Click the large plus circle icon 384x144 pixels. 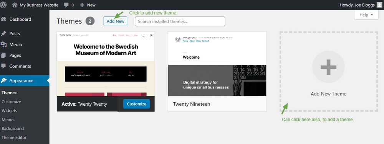pyautogui.click(x=328, y=67)
